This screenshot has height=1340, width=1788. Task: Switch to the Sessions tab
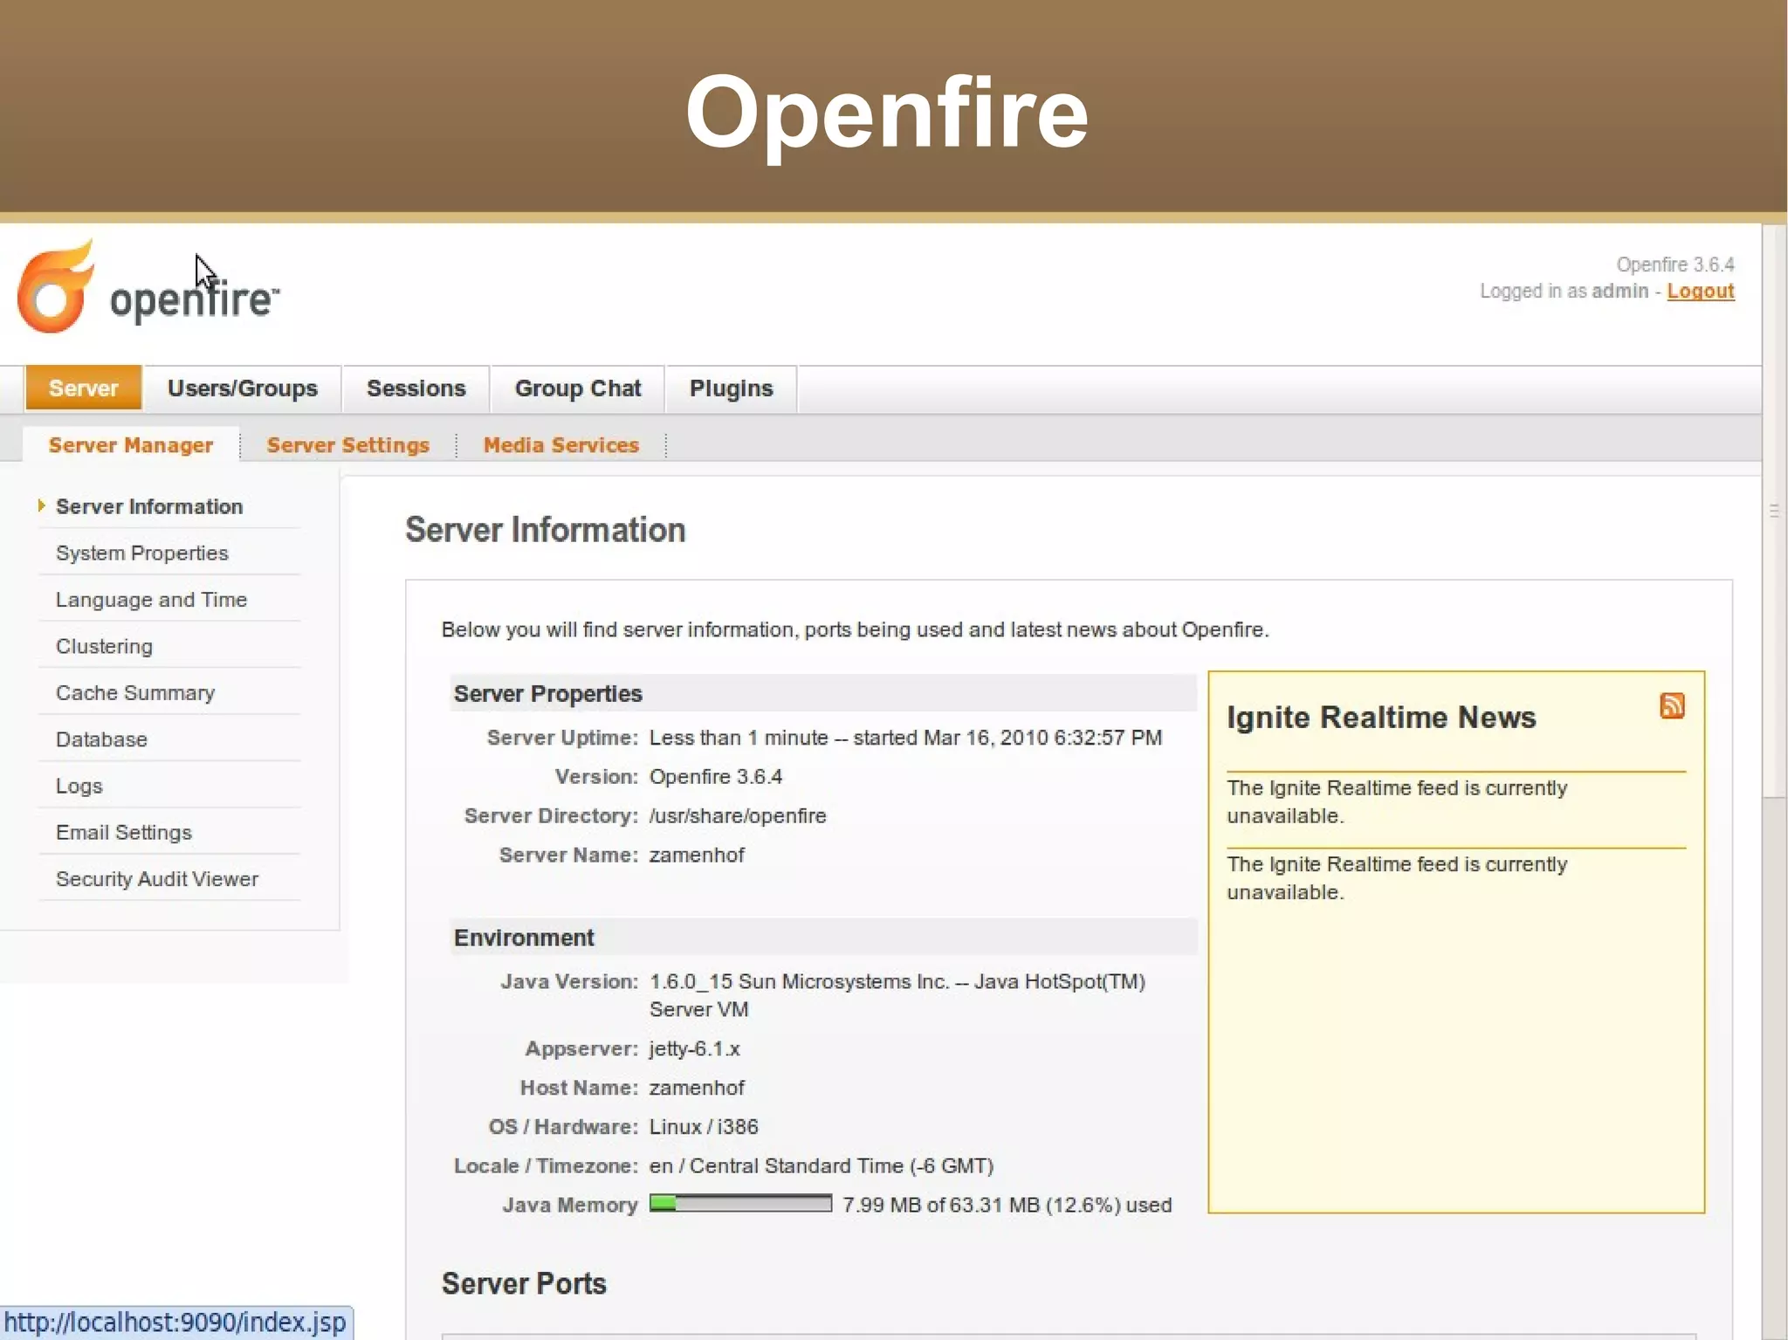pos(416,388)
